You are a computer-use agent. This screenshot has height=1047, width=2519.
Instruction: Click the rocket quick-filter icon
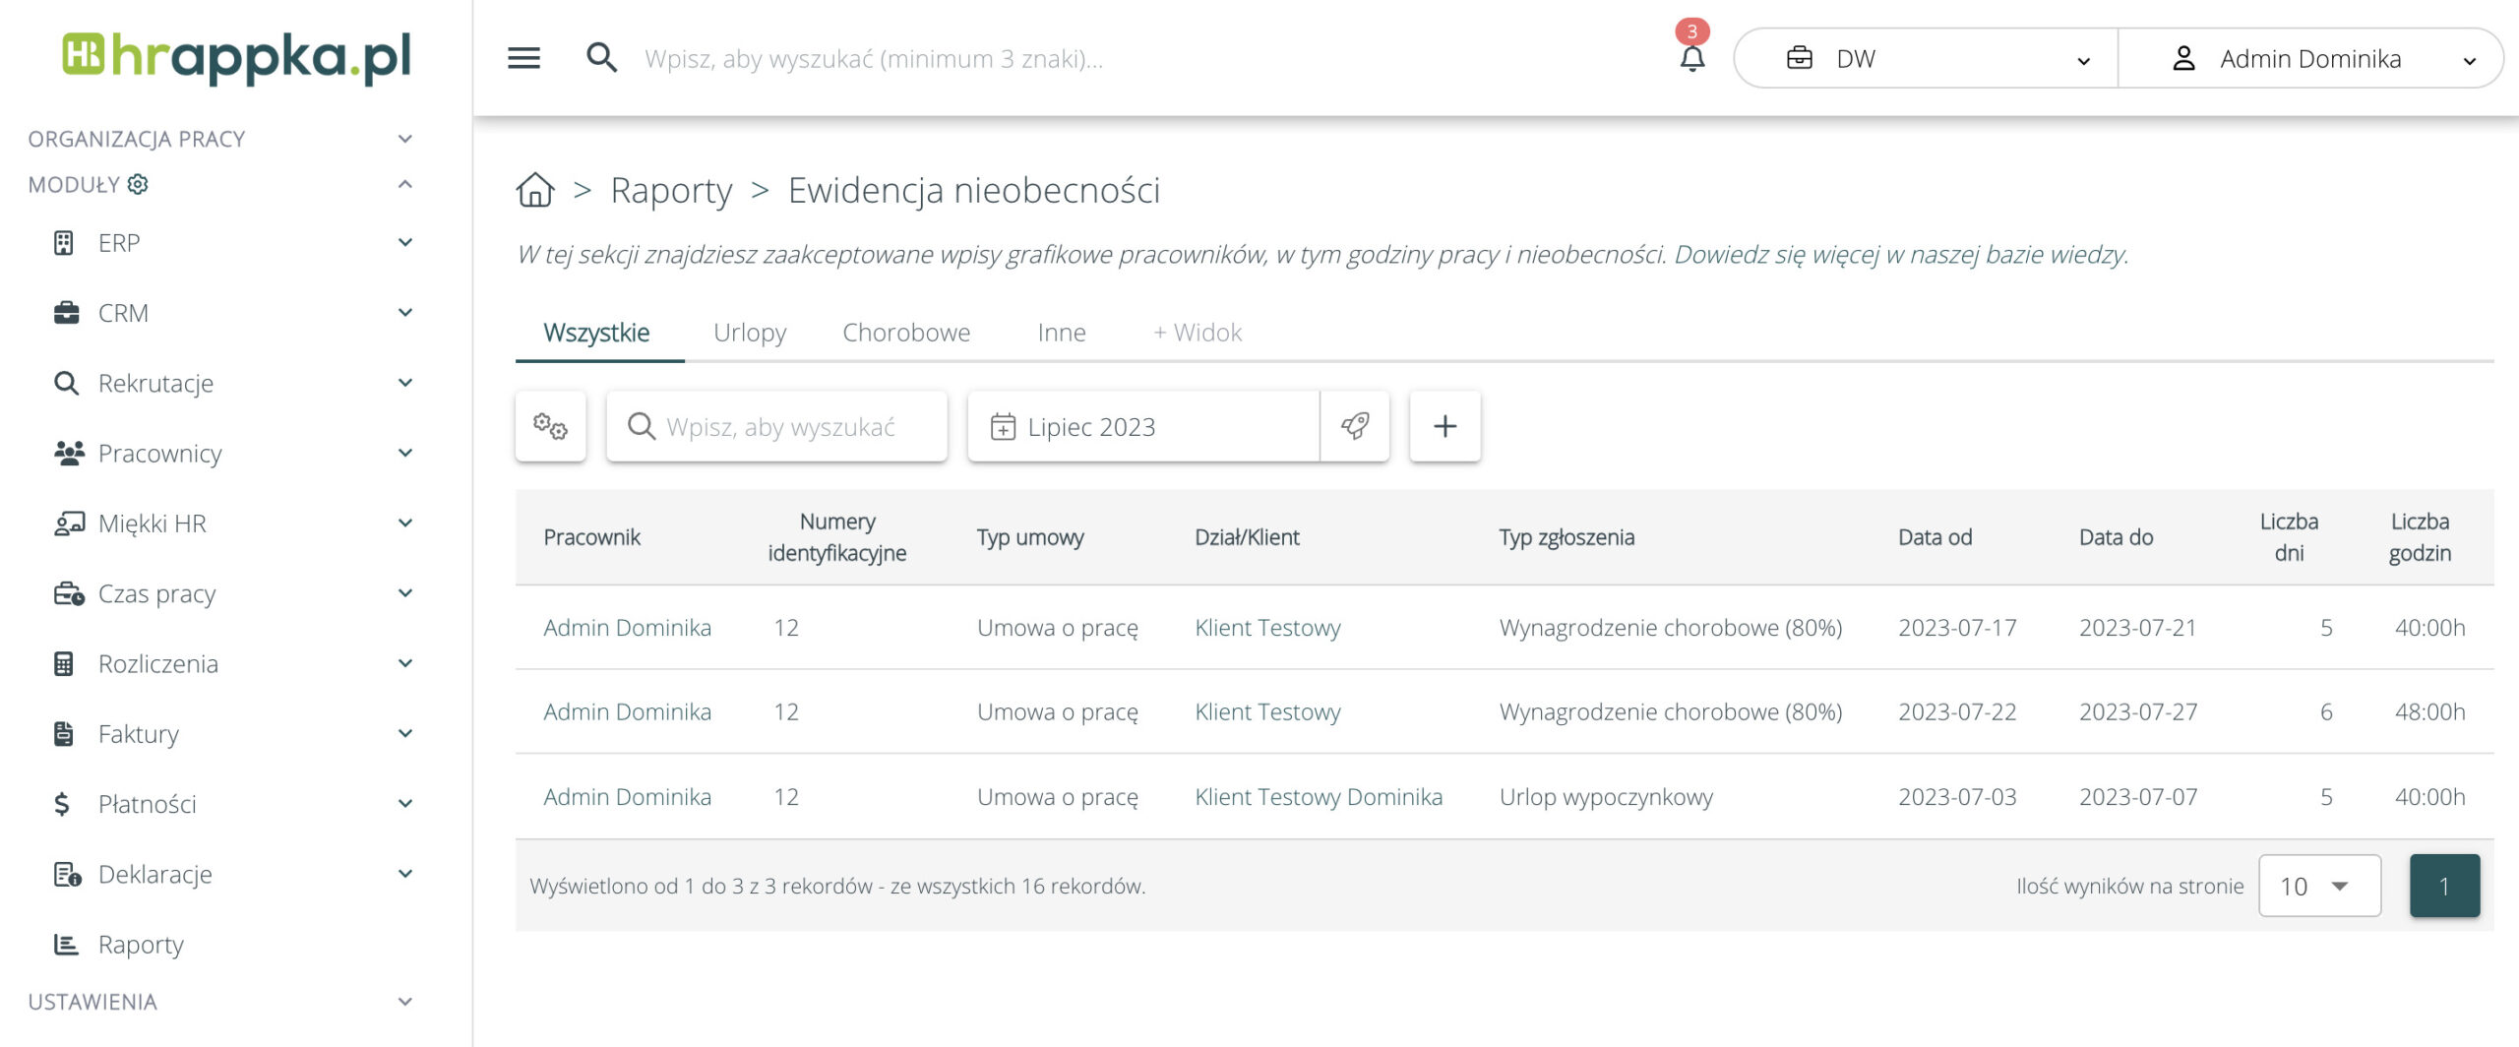point(1355,426)
